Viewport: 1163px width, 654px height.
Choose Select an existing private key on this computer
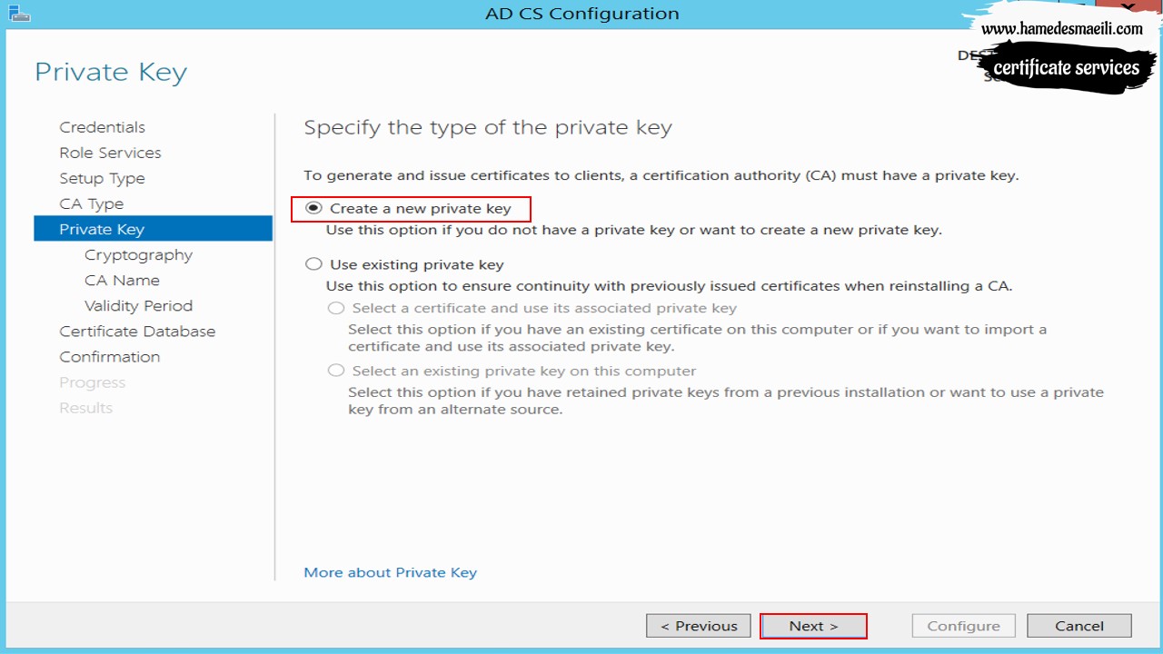[336, 371]
